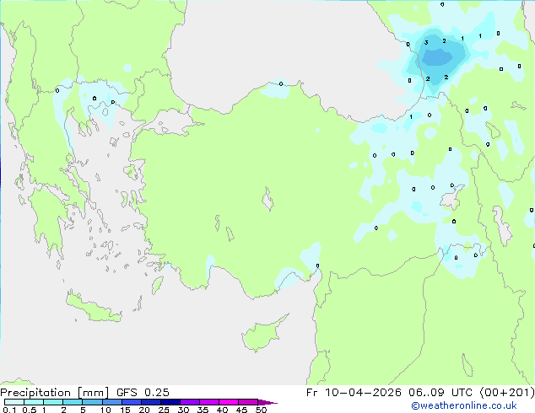Pick the 2–5 mm legend color swatch

point(73,402)
